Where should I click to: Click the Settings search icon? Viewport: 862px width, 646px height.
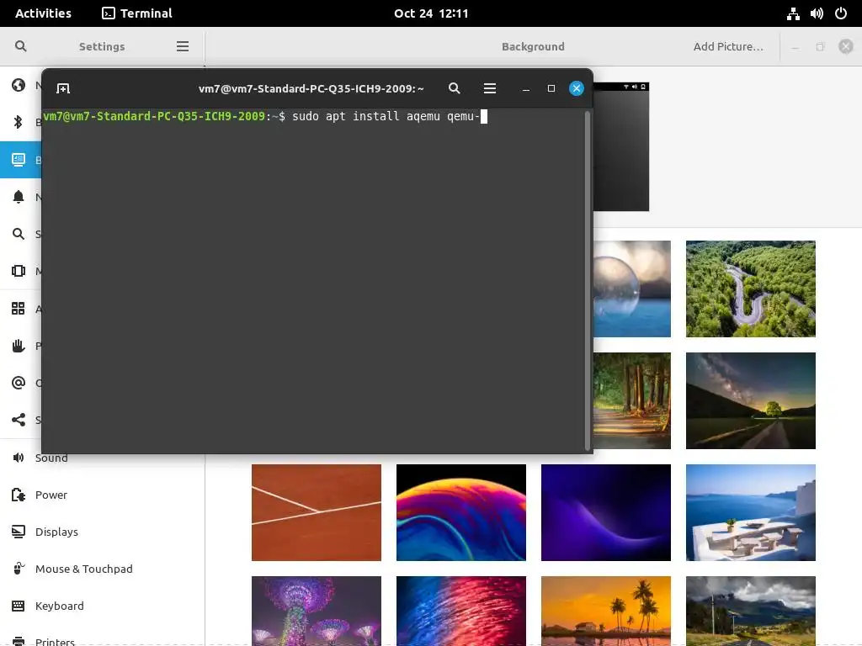(21, 46)
